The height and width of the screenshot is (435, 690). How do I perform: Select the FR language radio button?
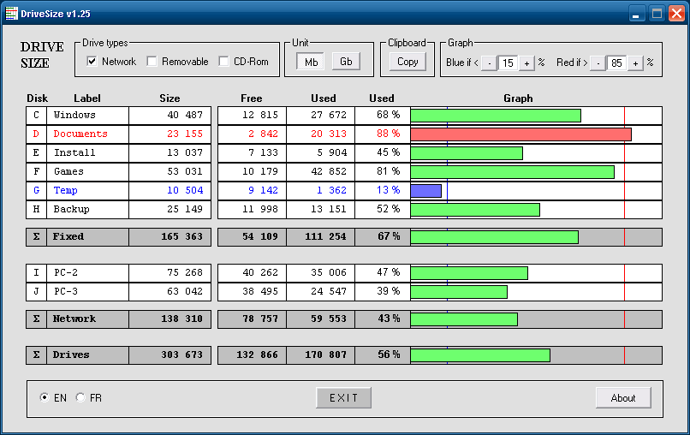80,397
